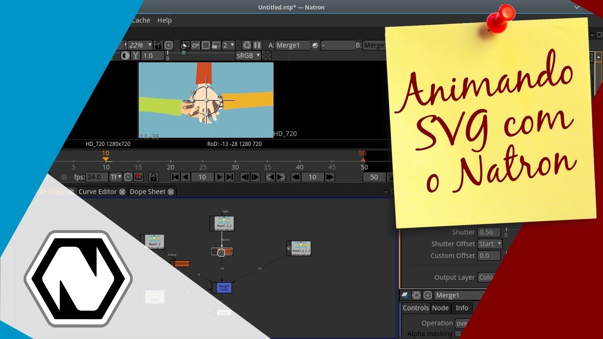Jump back by increment button
The width and height of the screenshot is (603, 339).
(x=296, y=177)
